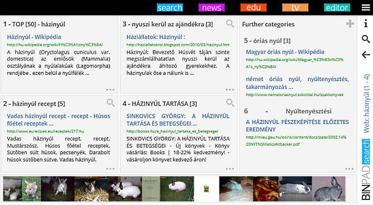Search within házinyúl recept category
This screenshot has width=373, height=205.
point(111,103)
